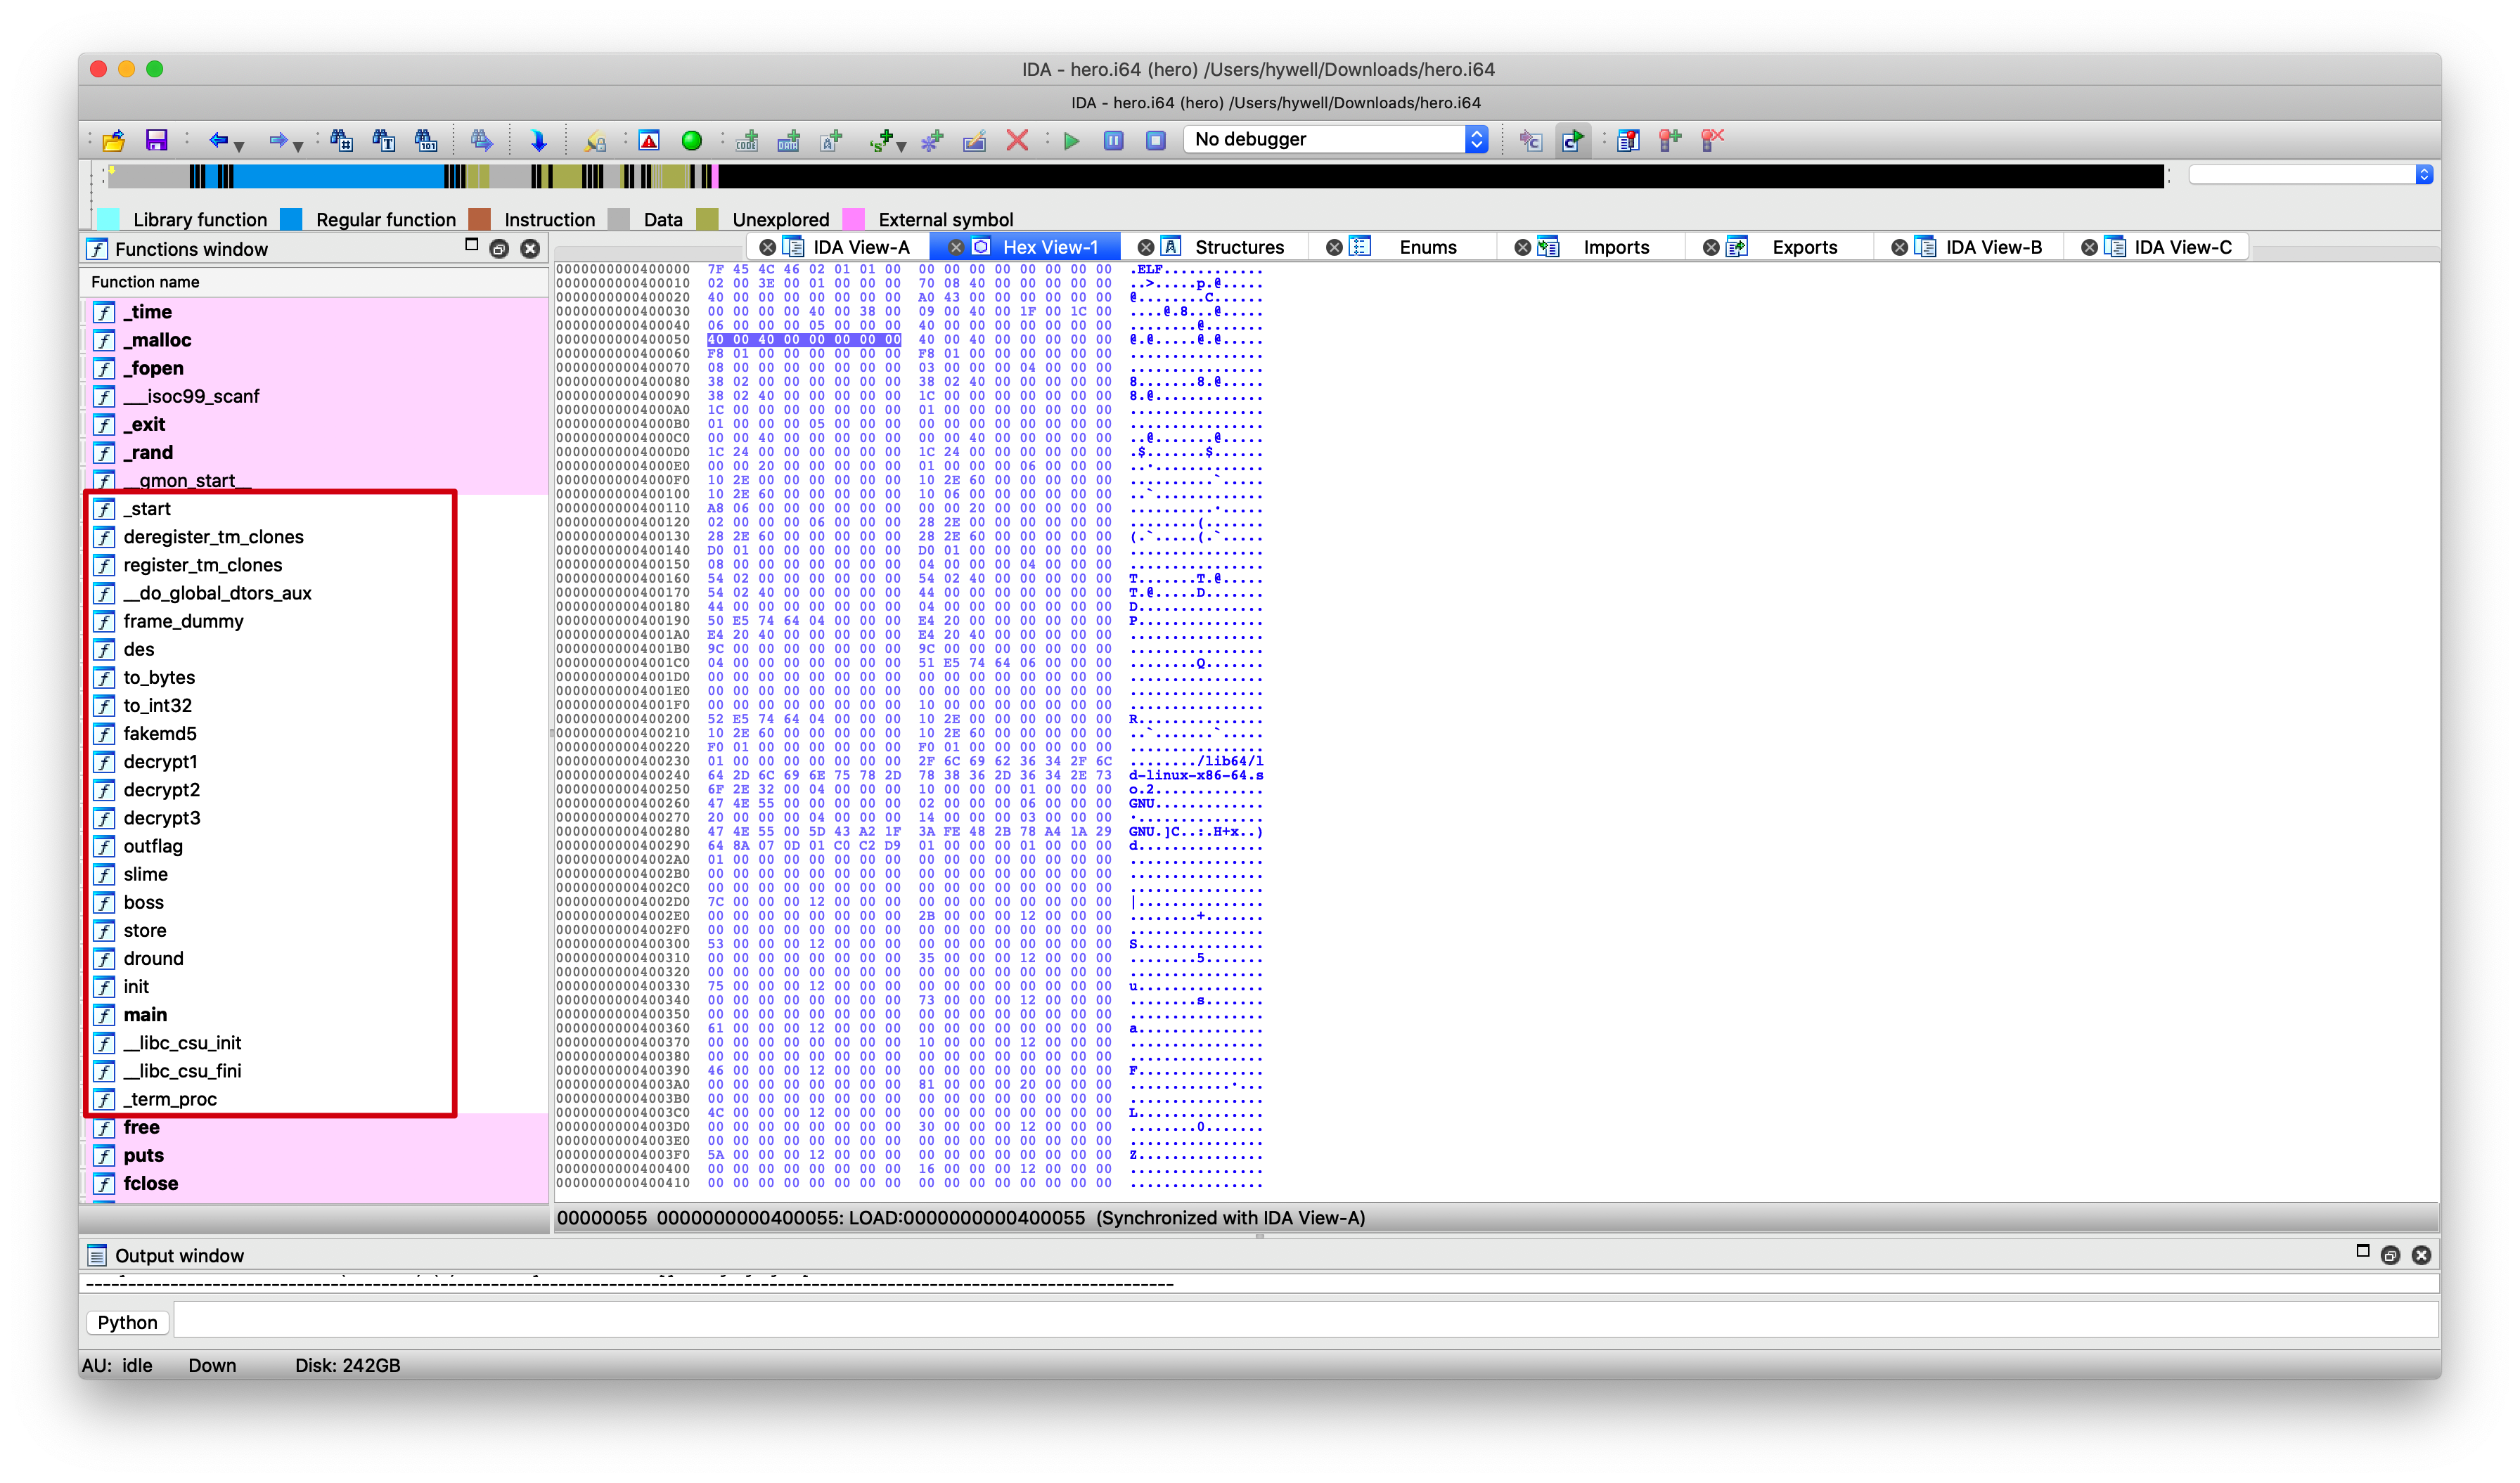This screenshot has width=2520, height=1483.
Task: Select the main function in list
Action: click(x=146, y=1014)
